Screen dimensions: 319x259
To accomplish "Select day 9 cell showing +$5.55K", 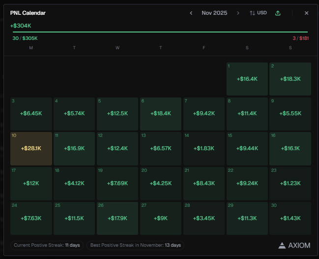I will pyautogui.click(x=290, y=114).
